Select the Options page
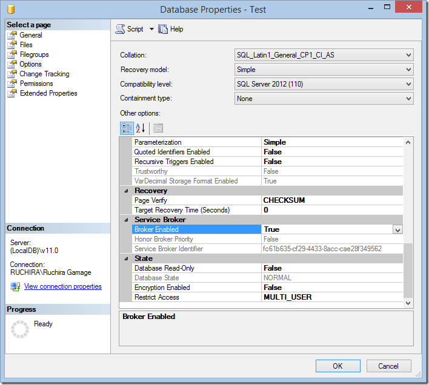Image resolution: width=429 pixels, height=385 pixels. click(x=31, y=64)
